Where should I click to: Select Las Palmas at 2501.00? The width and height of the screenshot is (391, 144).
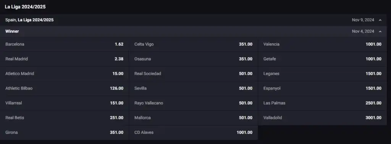click(x=322, y=103)
